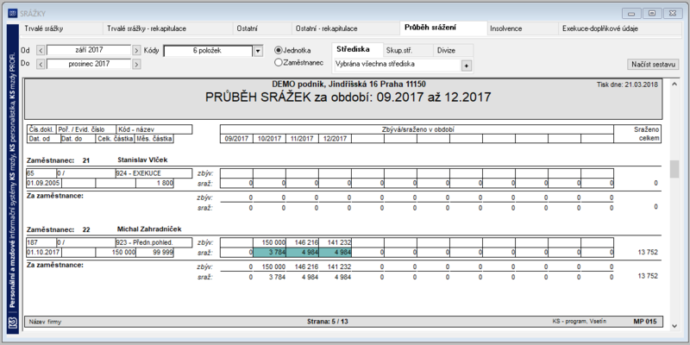The width and height of the screenshot is (690, 345).
Task: Switch to the Trvalé srážky tab
Action: (x=60, y=28)
